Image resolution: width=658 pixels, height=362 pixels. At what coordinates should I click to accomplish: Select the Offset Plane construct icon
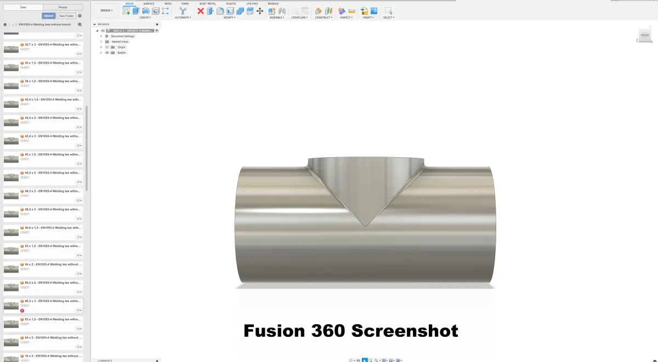pyautogui.click(x=319, y=11)
